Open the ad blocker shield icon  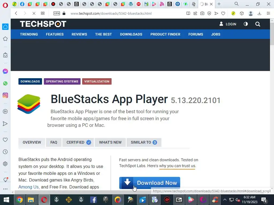[x=209, y=13]
